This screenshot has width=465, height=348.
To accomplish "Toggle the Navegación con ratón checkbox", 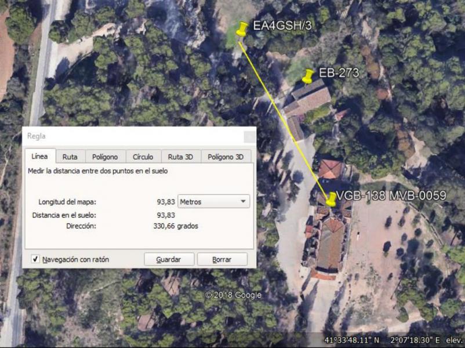I will tap(36, 259).
